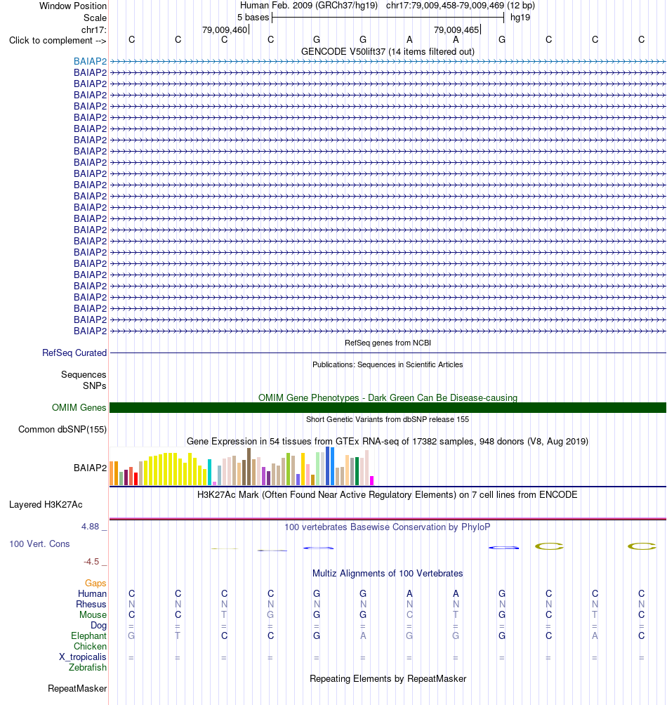Select the Sequences track label

(x=84, y=374)
